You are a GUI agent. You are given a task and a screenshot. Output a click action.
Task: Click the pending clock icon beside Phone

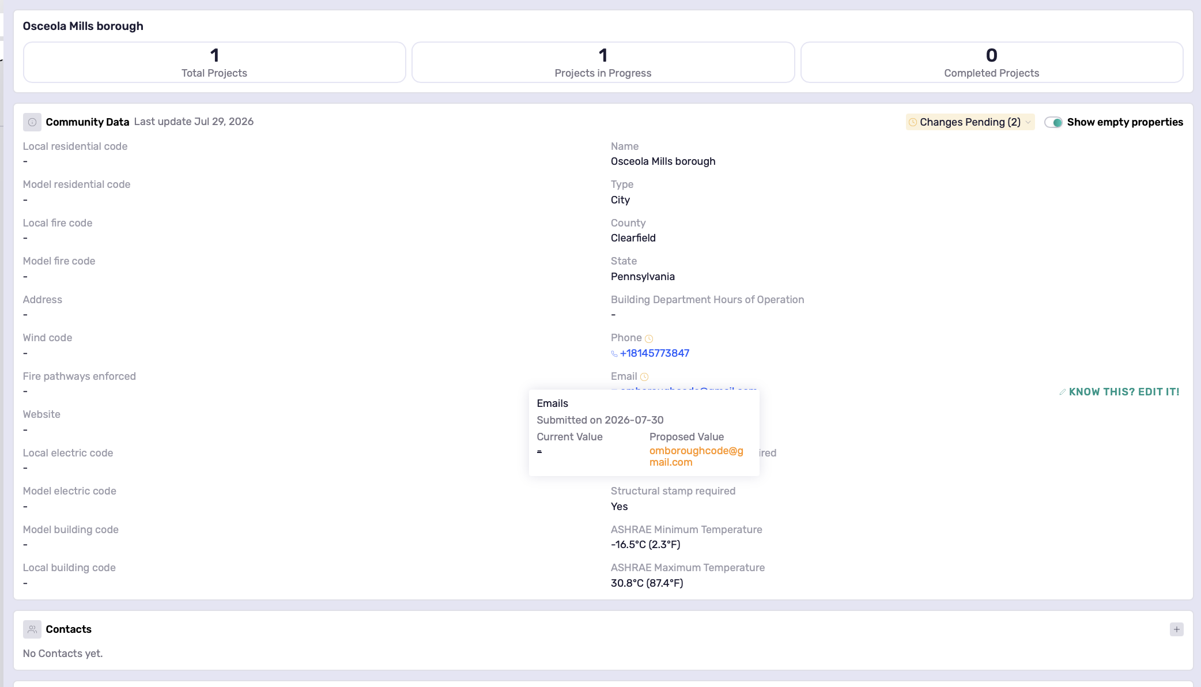tap(649, 339)
